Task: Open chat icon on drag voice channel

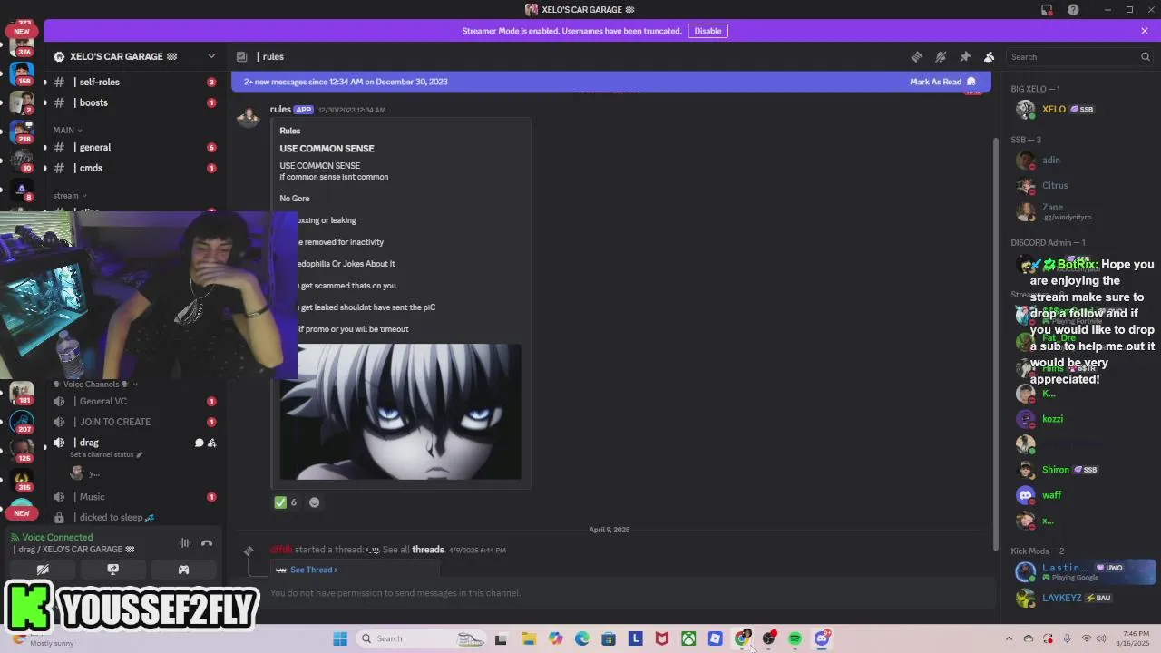Action: pyautogui.click(x=199, y=443)
